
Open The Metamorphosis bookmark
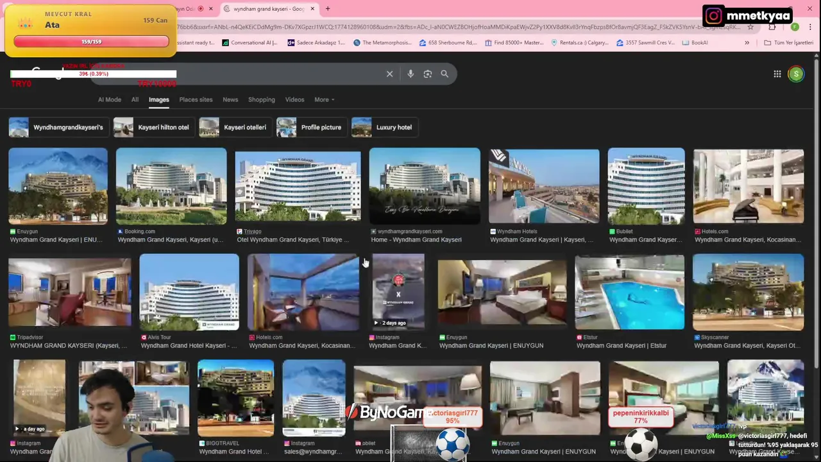[x=382, y=42]
